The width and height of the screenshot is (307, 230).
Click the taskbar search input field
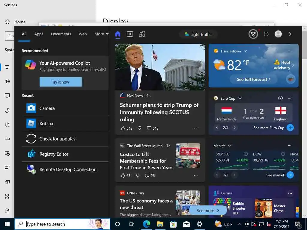tap(62, 224)
